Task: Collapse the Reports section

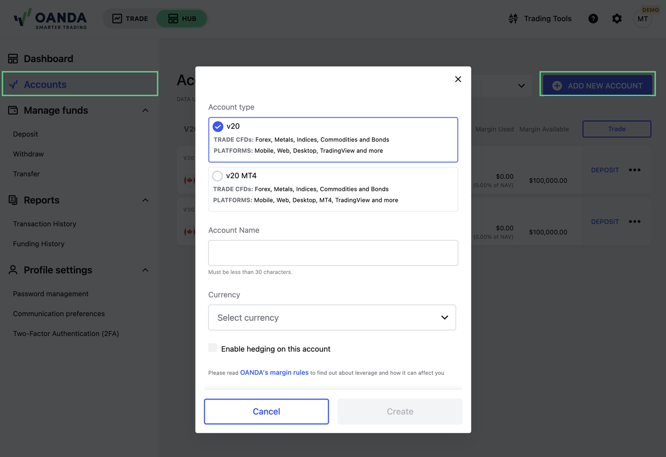Action: (x=146, y=200)
